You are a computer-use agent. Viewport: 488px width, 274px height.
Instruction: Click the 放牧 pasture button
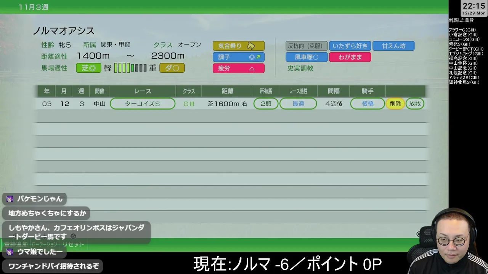pos(415,104)
